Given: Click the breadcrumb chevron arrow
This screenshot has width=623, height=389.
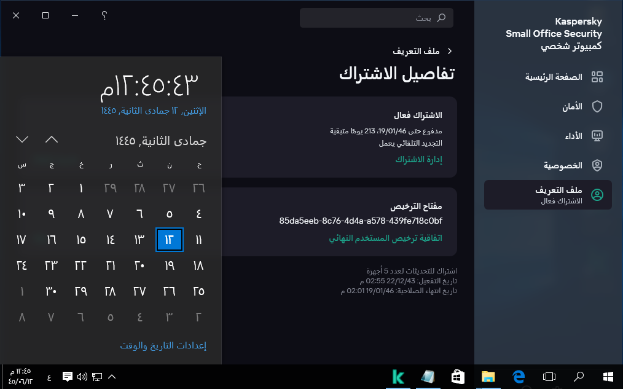Looking at the screenshot, I should 449,51.
